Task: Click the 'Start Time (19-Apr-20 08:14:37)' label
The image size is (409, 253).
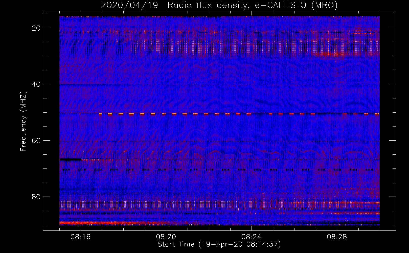Action: 219,244
